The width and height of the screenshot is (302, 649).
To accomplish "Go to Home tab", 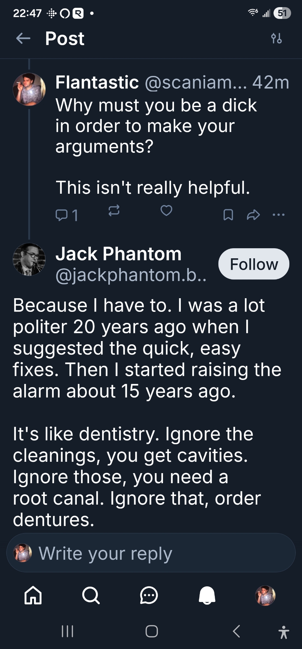I will click(x=33, y=595).
